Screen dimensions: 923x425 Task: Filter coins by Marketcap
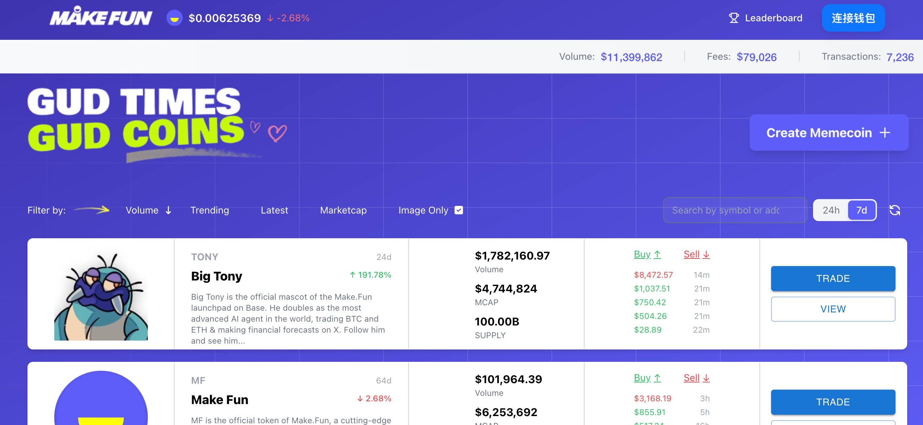tap(343, 210)
